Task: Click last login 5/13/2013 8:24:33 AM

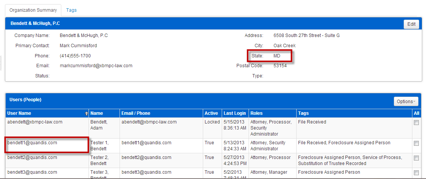Action: pyautogui.click(x=235, y=146)
